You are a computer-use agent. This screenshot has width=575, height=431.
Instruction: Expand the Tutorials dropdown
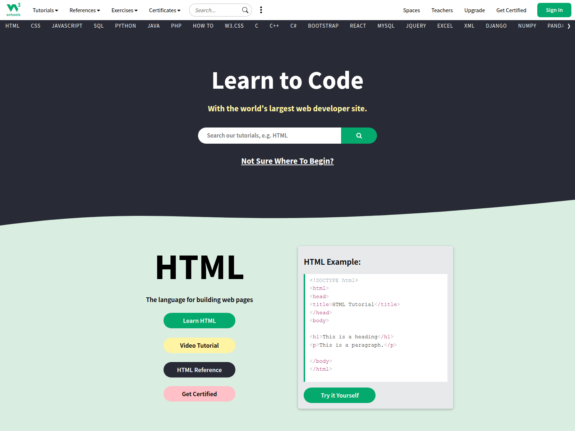(x=45, y=10)
